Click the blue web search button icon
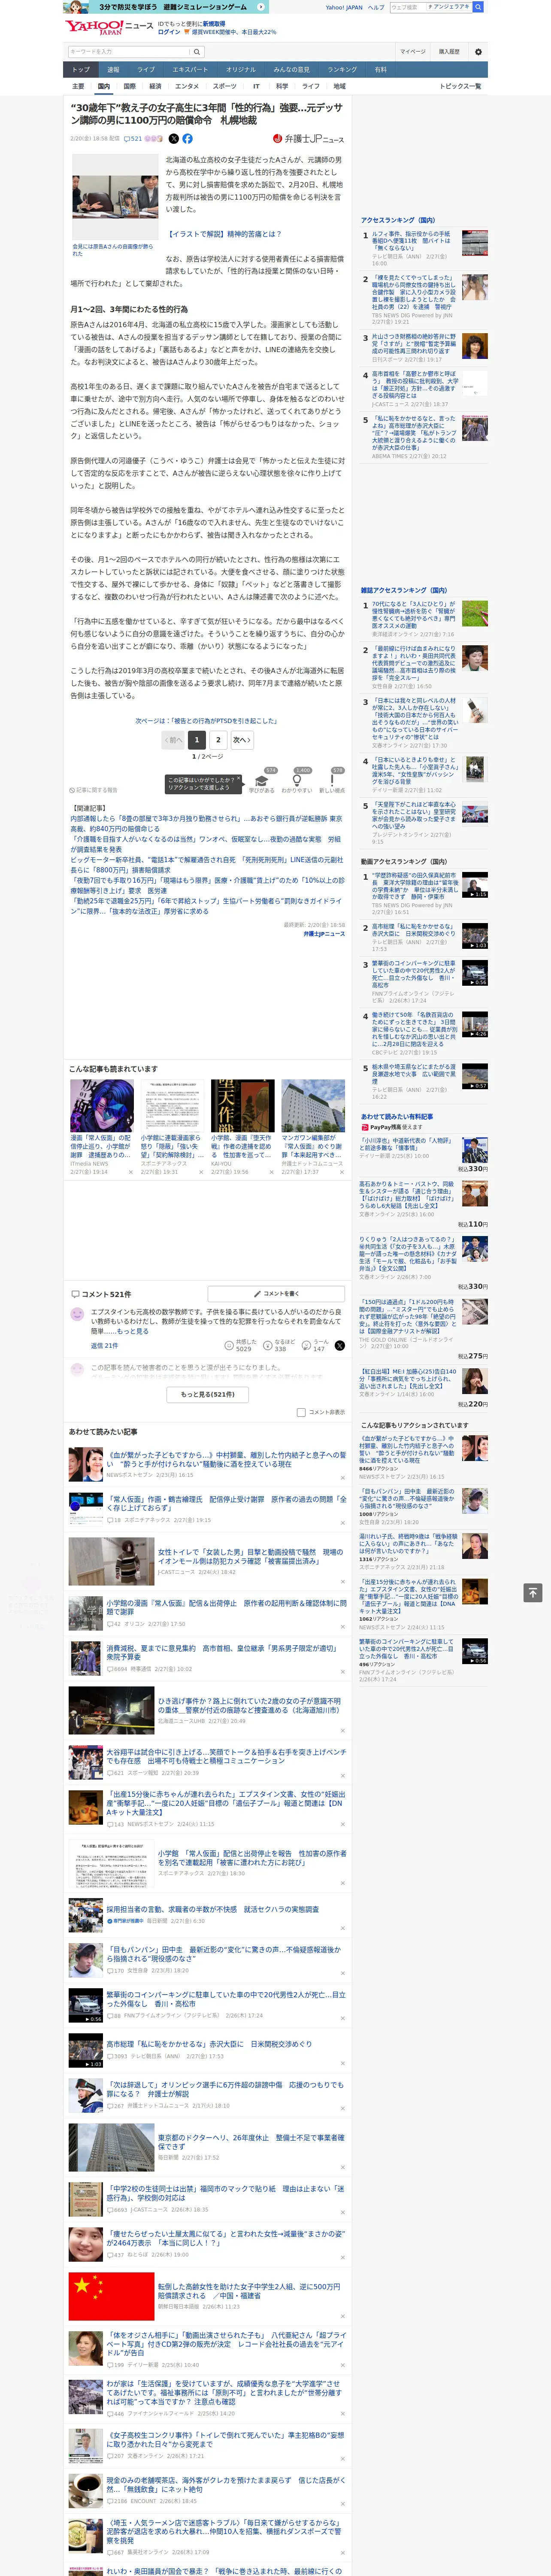This screenshot has height=2576, width=551. pyautogui.click(x=478, y=7)
